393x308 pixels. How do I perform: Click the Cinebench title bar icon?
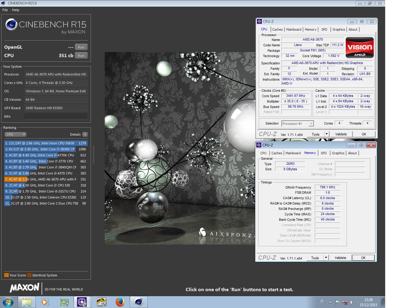[3, 3]
